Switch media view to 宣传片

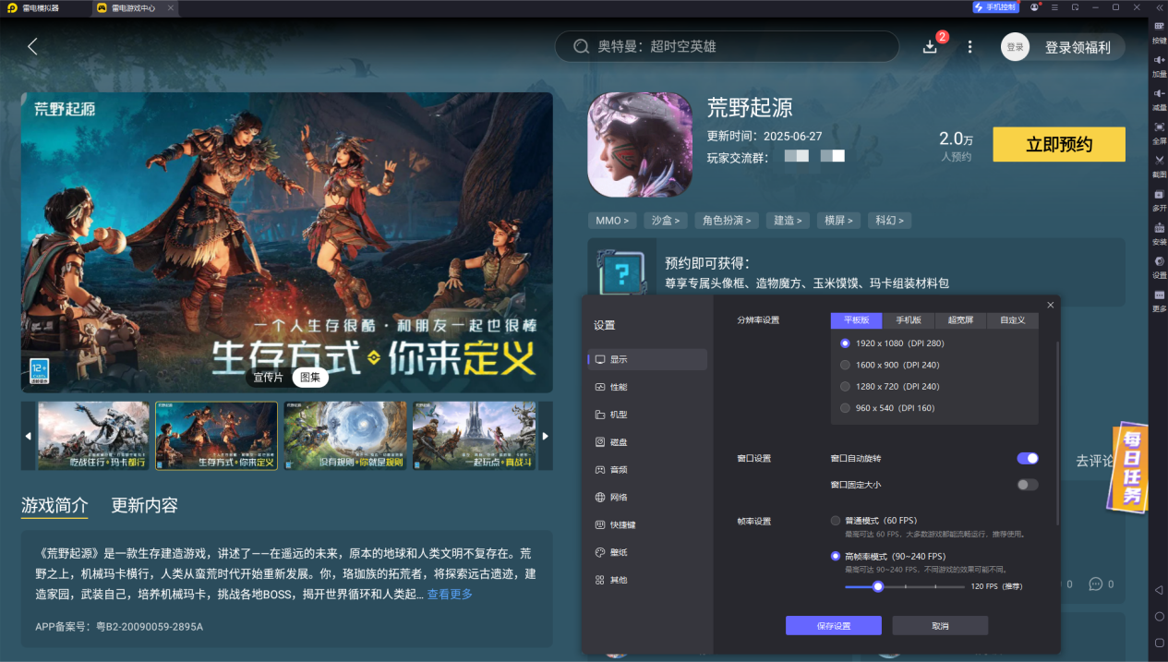[269, 377]
